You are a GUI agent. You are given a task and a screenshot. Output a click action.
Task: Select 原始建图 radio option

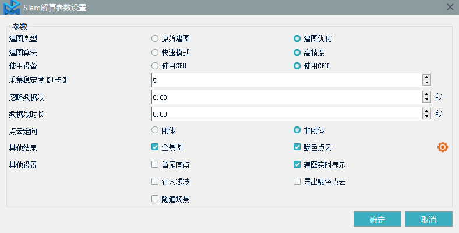click(x=155, y=38)
